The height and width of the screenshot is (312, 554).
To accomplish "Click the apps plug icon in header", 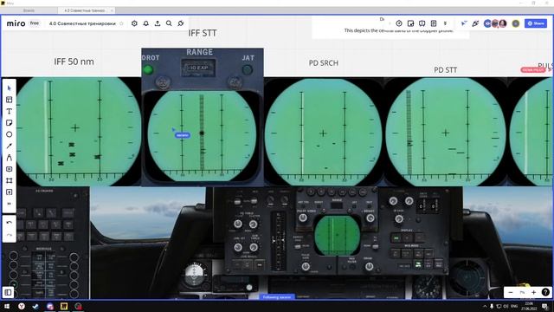I will click(x=181, y=23).
